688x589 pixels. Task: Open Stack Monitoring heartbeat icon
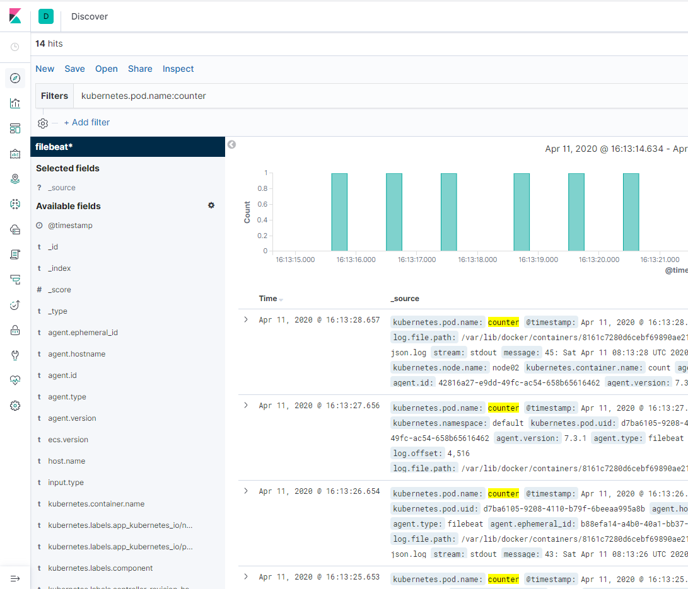(x=15, y=380)
